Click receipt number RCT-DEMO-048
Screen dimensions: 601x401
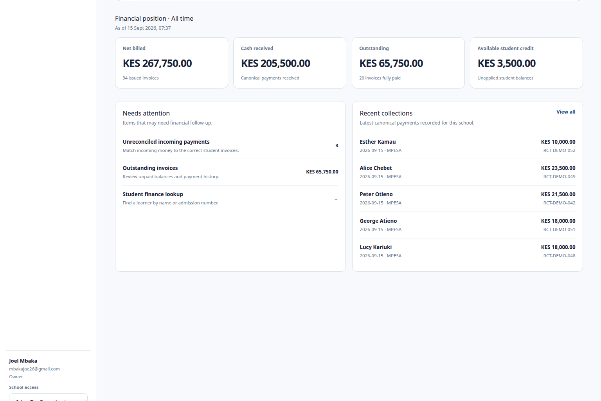pyautogui.click(x=559, y=256)
